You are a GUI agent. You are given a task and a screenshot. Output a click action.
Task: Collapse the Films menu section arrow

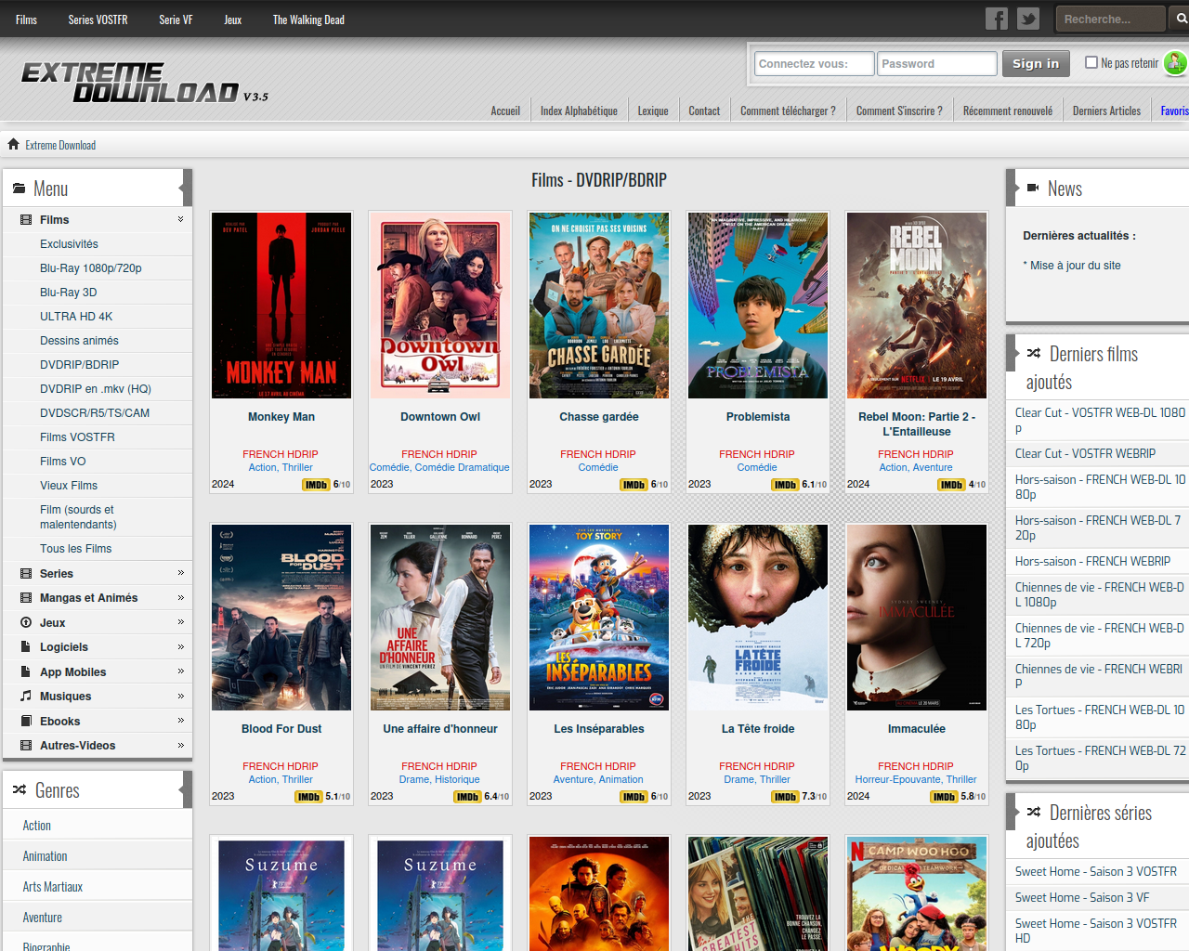click(180, 220)
